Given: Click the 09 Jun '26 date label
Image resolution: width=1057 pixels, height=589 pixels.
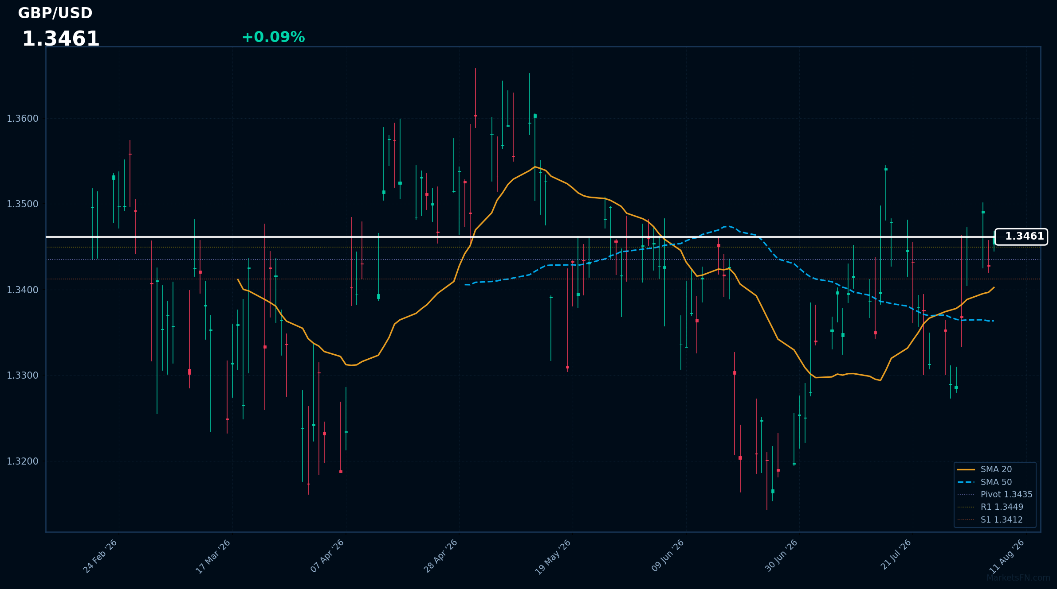Looking at the screenshot, I should (x=668, y=556).
